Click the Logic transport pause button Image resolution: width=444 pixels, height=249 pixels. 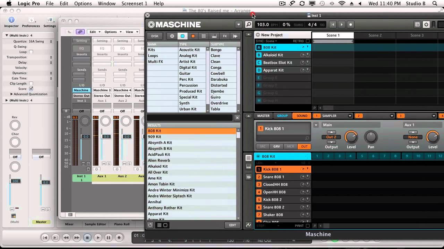[x=108, y=238]
